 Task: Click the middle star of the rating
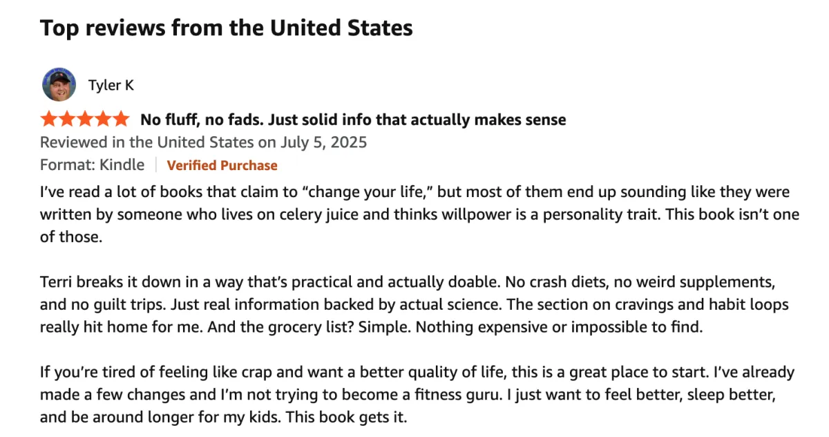tap(84, 119)
